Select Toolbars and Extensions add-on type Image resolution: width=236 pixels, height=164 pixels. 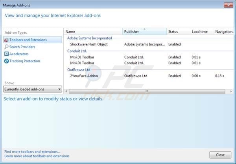tap(33, 40)
